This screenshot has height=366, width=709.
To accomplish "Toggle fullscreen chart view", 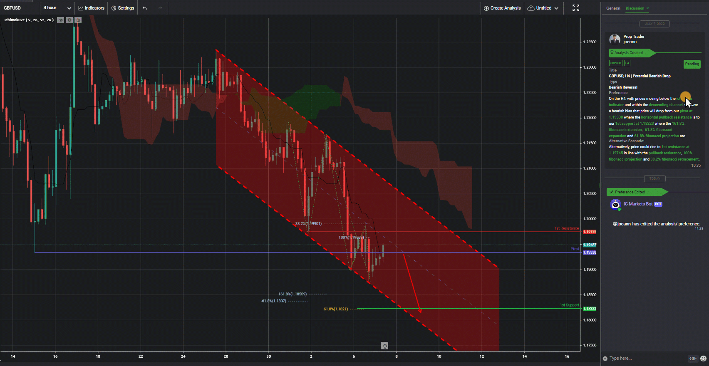I will 576,8.
